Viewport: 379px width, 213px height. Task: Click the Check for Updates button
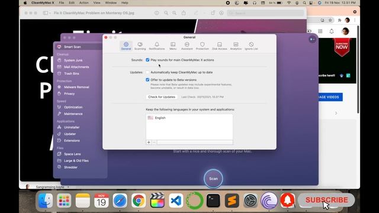click(162, 97)
